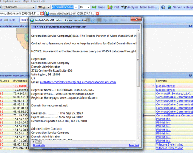Click the dialog vertical scrollbar thumb
193x153 pixels.
pos(138,60)
